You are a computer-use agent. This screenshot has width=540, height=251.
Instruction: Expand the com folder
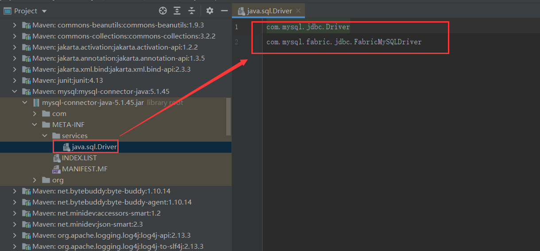[x=35, y=113]
